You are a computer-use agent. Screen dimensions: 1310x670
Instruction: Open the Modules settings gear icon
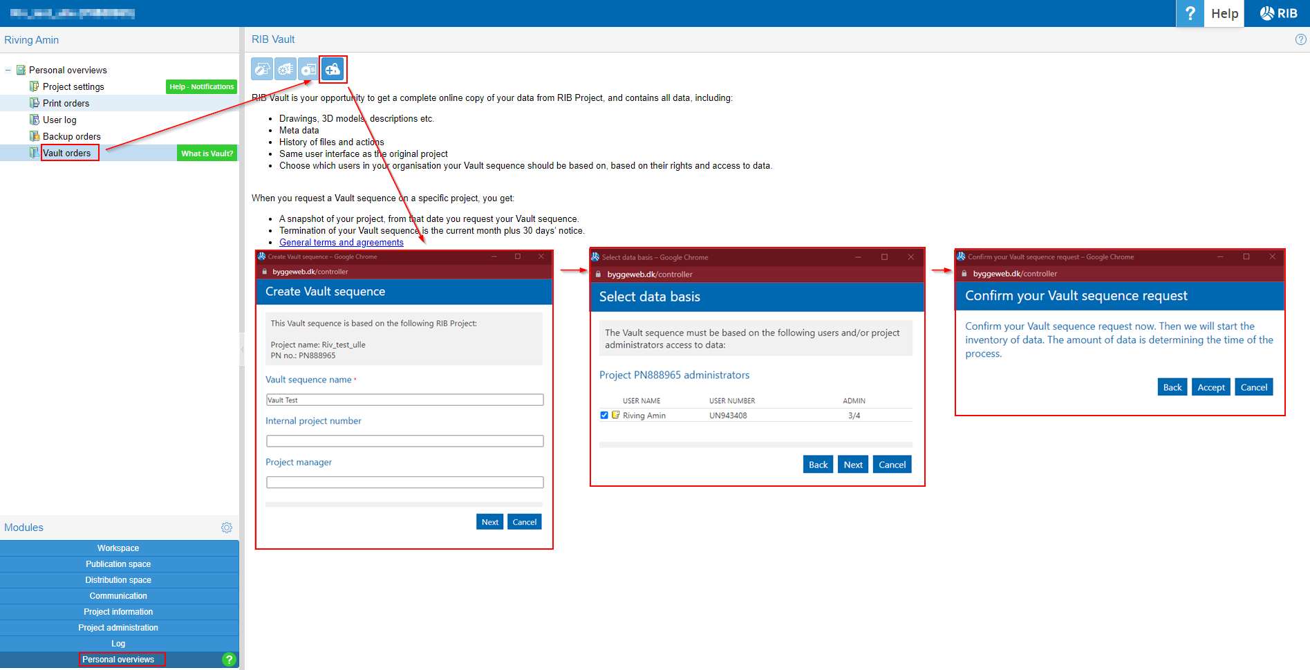point(226,528)
